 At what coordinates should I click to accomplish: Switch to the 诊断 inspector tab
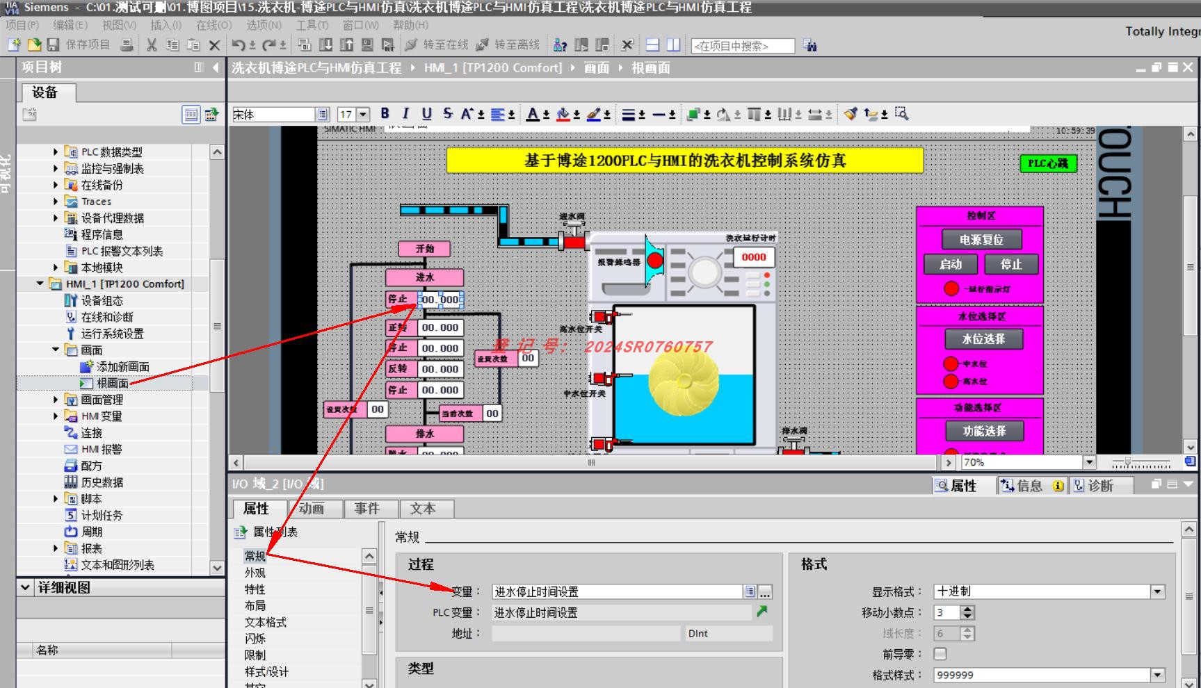click(1100, 486)
